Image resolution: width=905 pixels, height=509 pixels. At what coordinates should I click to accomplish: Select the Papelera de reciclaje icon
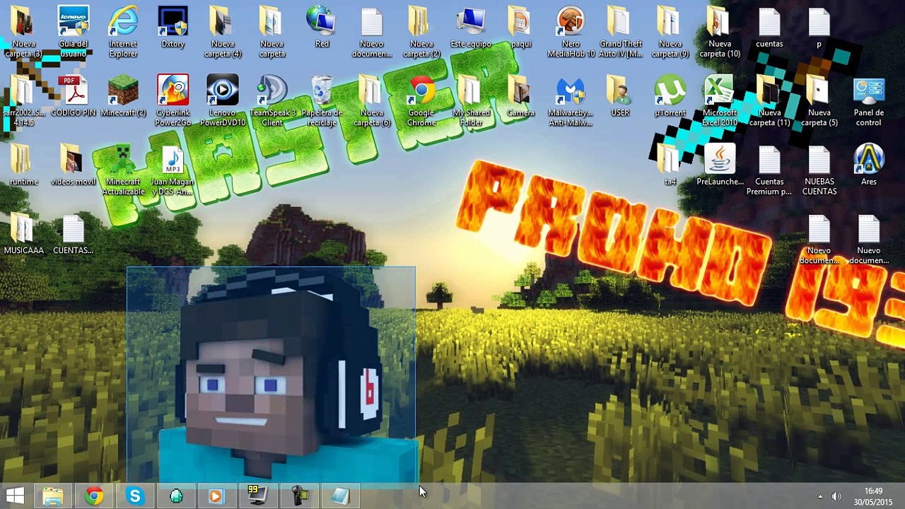point(322,100)
